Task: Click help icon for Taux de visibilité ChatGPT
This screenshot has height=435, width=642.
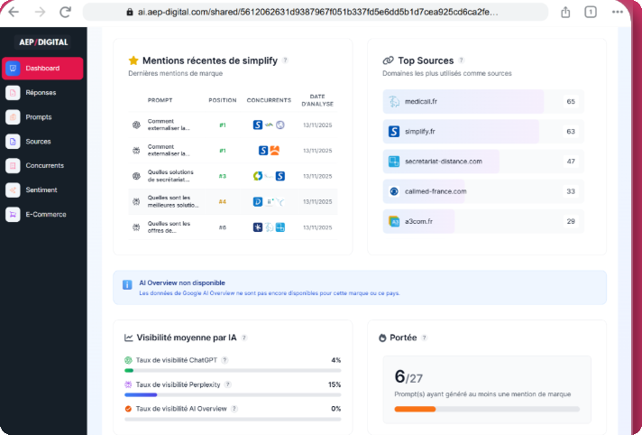Action: tap(225, 360)
